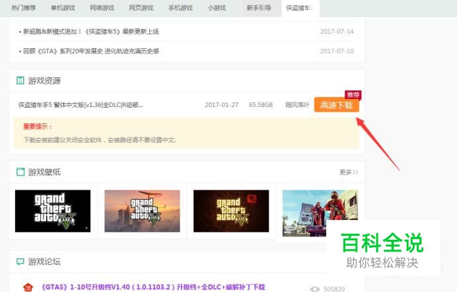Viewport: 457px width, 292px height.
Task: Click the date 2017-07-14
Action: (337, 32)
